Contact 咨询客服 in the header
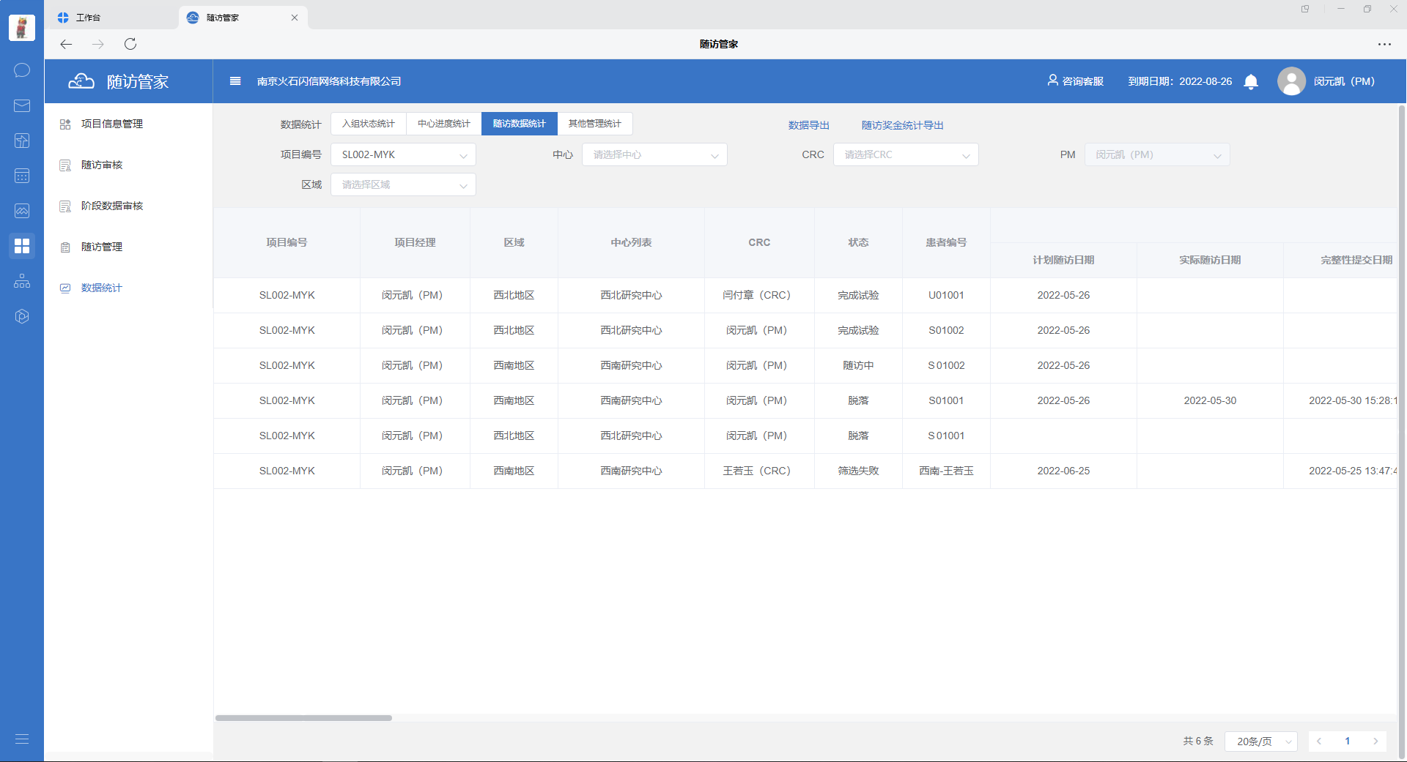Viewport: 1407px width, 762px height. tap(1076, 81)
